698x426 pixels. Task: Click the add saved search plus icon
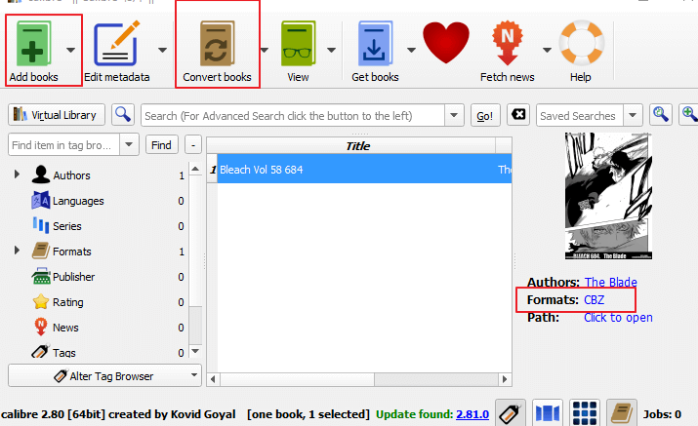tap(689, 115)
